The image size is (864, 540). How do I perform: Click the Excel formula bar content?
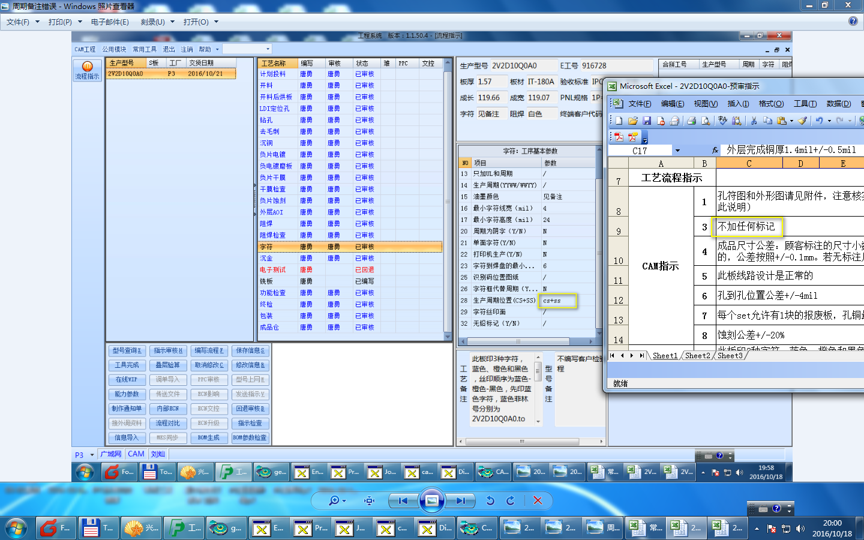point(792,150)
